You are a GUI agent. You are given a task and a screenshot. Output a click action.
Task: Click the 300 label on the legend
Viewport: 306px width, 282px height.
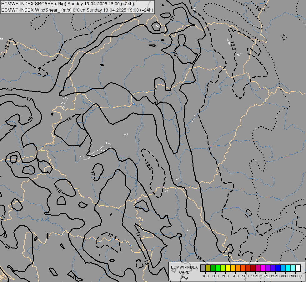[215, 276]
